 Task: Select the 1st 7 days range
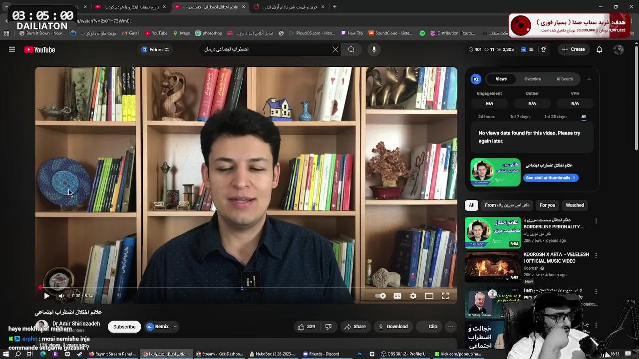[520, 117]
